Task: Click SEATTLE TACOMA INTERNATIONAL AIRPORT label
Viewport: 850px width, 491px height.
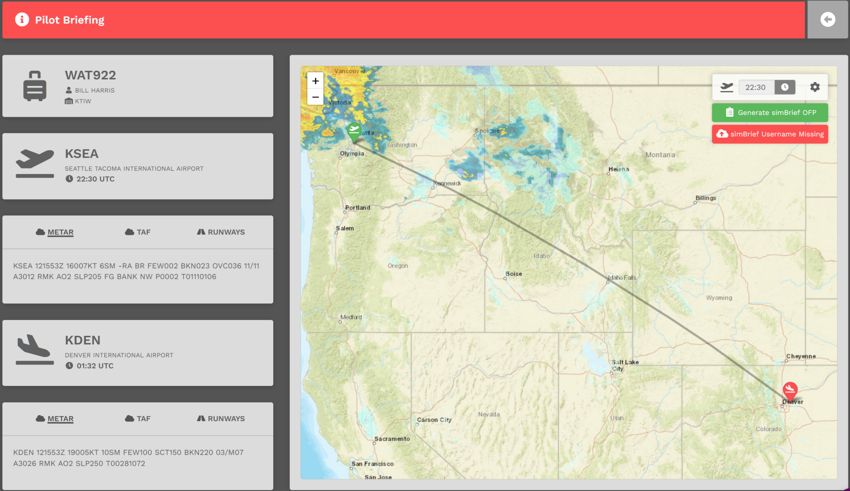Action: 134,168
